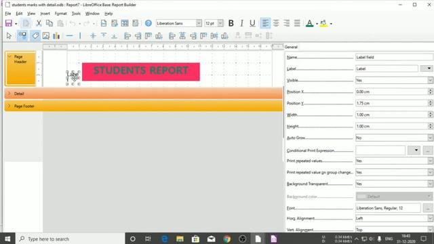Open File Explorer from the taskbar

pos(180,239)
